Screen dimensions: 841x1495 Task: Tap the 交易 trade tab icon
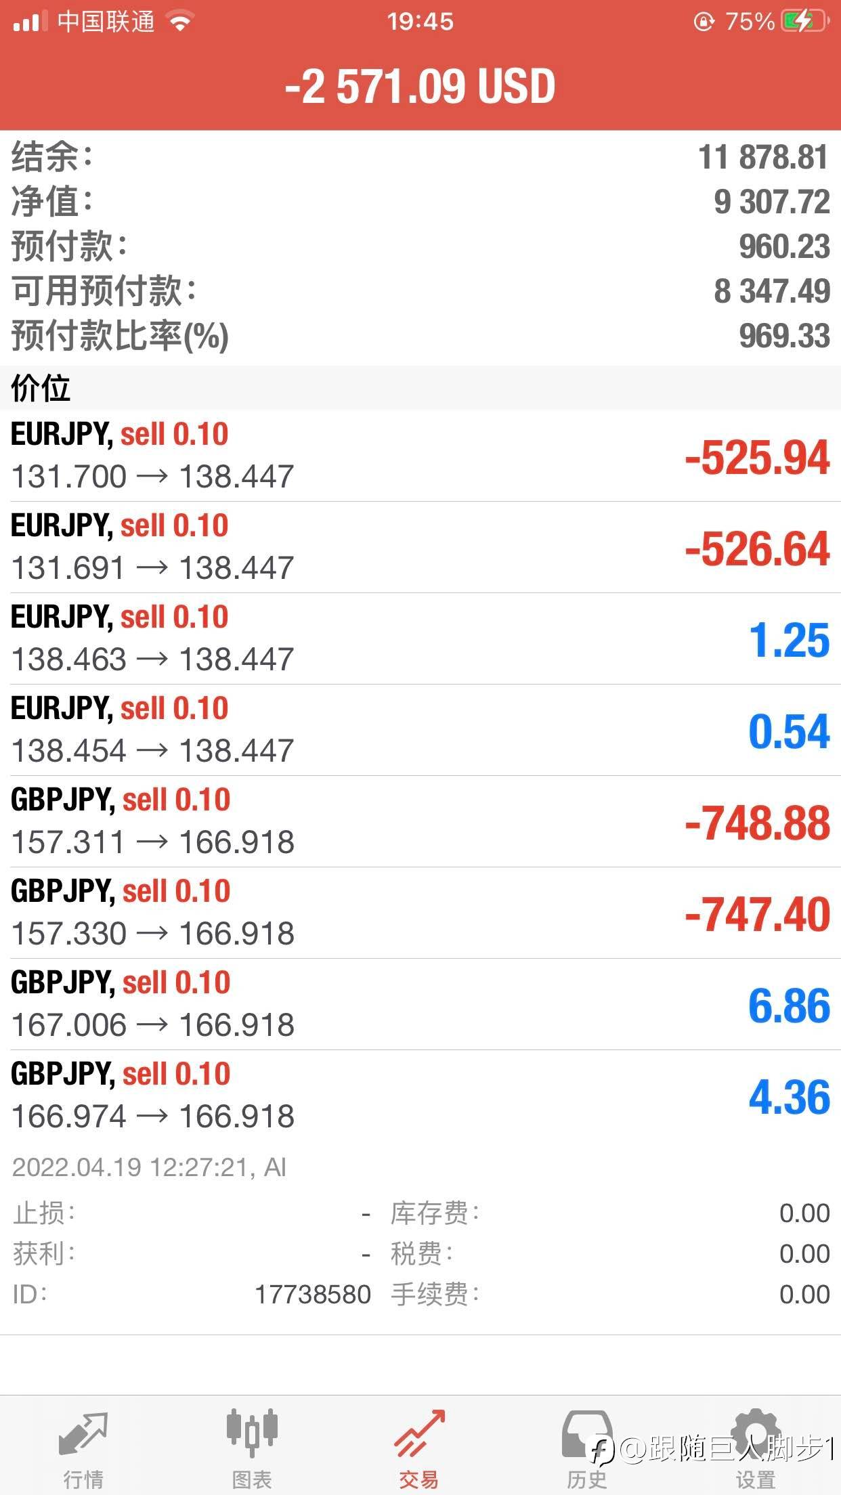click(x=419, y=1434)
